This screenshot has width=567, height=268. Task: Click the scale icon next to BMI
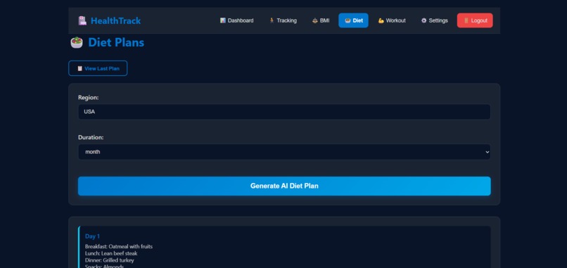pyautogui.click(x=314, y=20)
